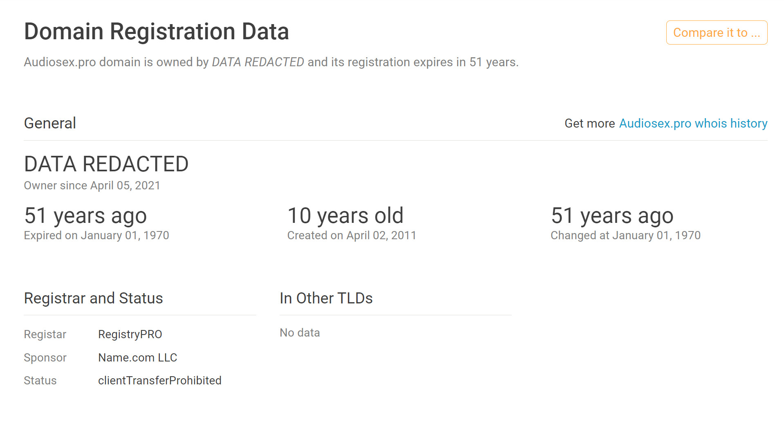Image resolution: width=784 pixels, height=431 pixels.
Task: Click 'Expired on January 01, 1970' text
Action: (96, 236)
